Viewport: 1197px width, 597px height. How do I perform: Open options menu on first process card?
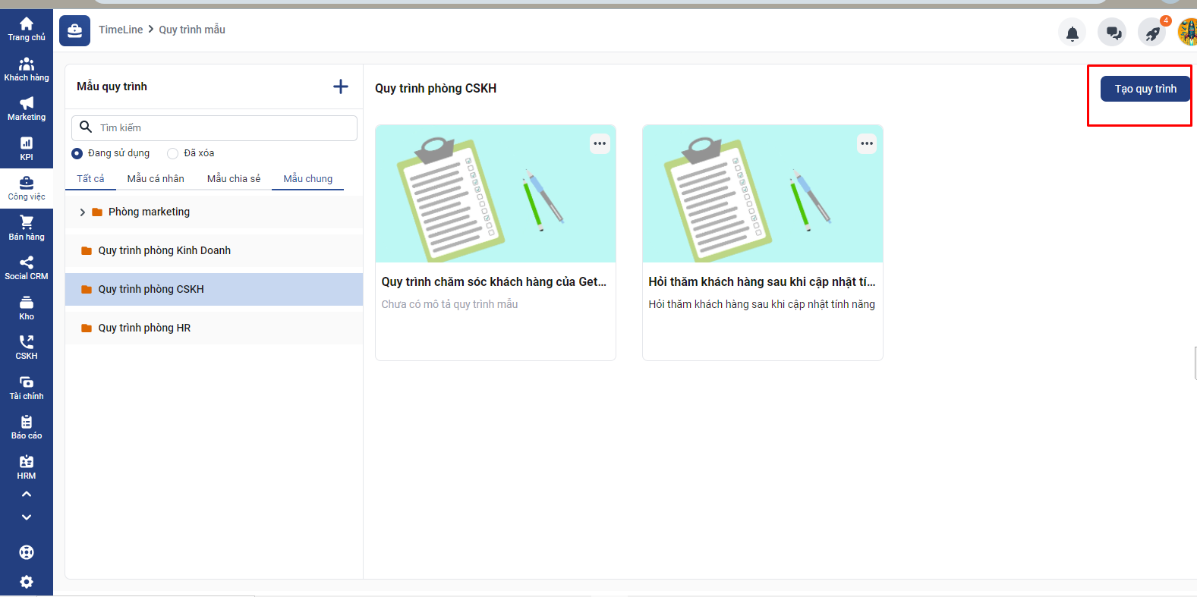(x=600, y=143)
